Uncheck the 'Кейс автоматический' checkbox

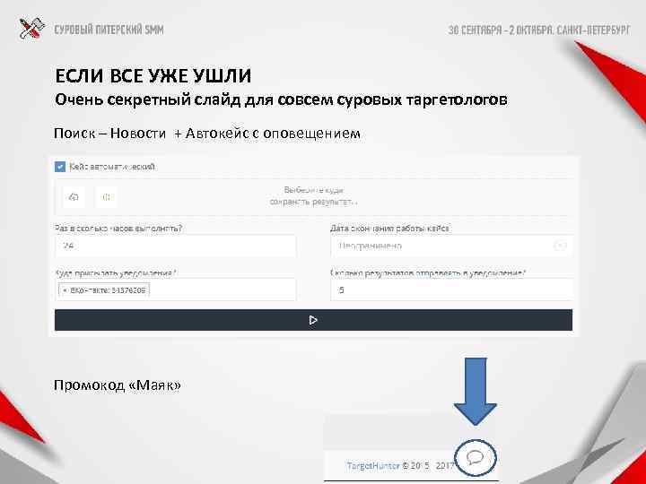pyautogui.click(x=60, y=167)
